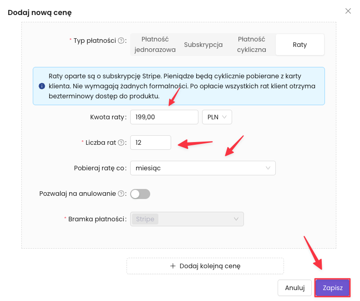The height and width of the screenshot is (301, 360).
Task: Switch to Subskrypcja payment type
Action: click(203, 45)
